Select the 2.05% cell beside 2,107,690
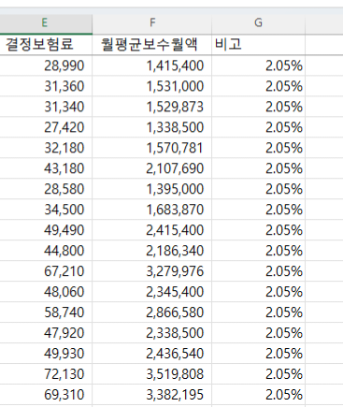This screenshot has height=407, width=343. [x=258, y=168]
